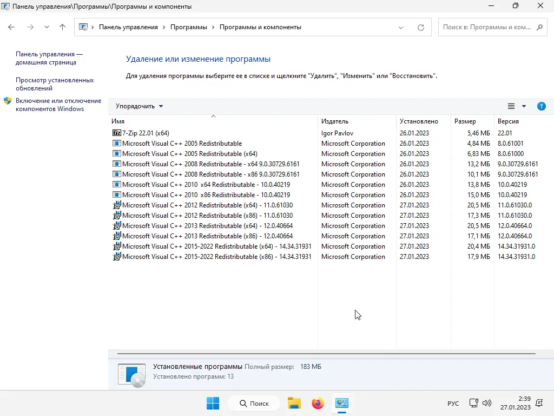
Task: Change view with the list view icon
Action: click(511, 106)
